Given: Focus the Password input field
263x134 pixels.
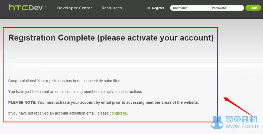Looking at the screenshot, I should point(226,8).
